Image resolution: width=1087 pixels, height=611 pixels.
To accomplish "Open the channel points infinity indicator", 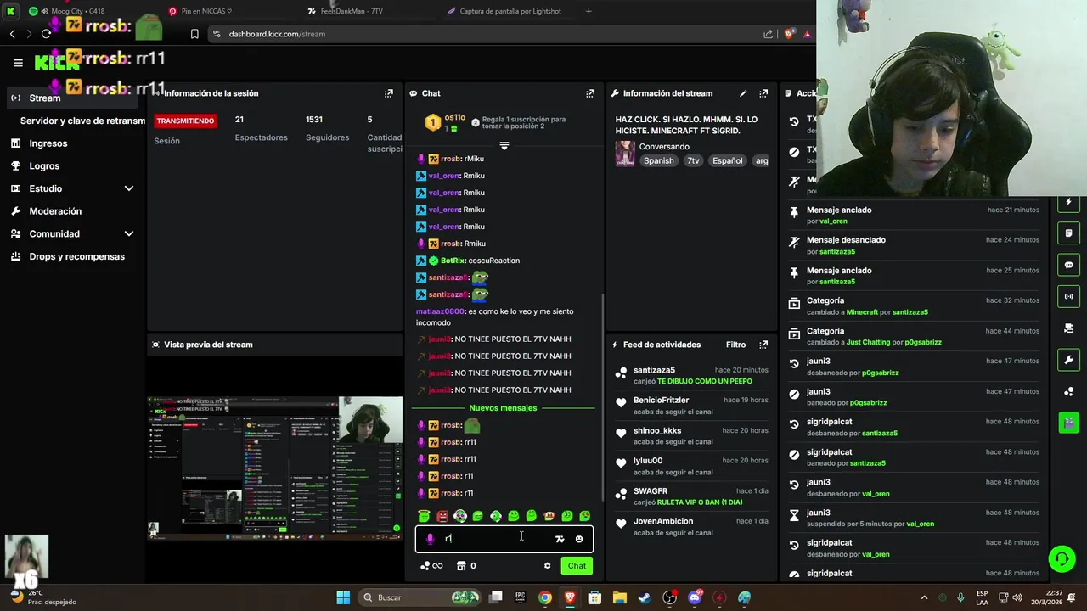I will tap(432, 566).
